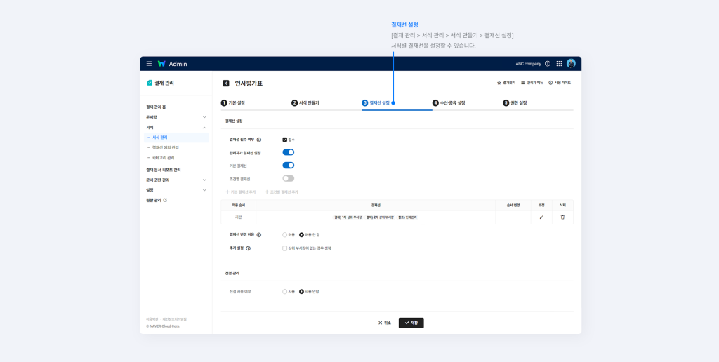
Task: Click 저장 to save settings
Action: [411, 323]
